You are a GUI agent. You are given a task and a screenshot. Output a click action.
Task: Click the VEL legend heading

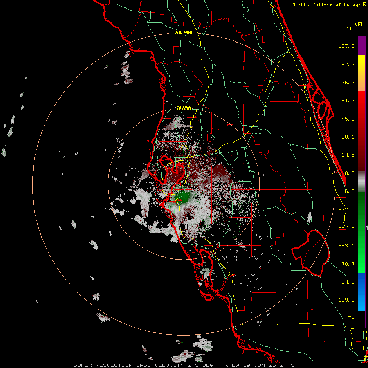(359, 25)
